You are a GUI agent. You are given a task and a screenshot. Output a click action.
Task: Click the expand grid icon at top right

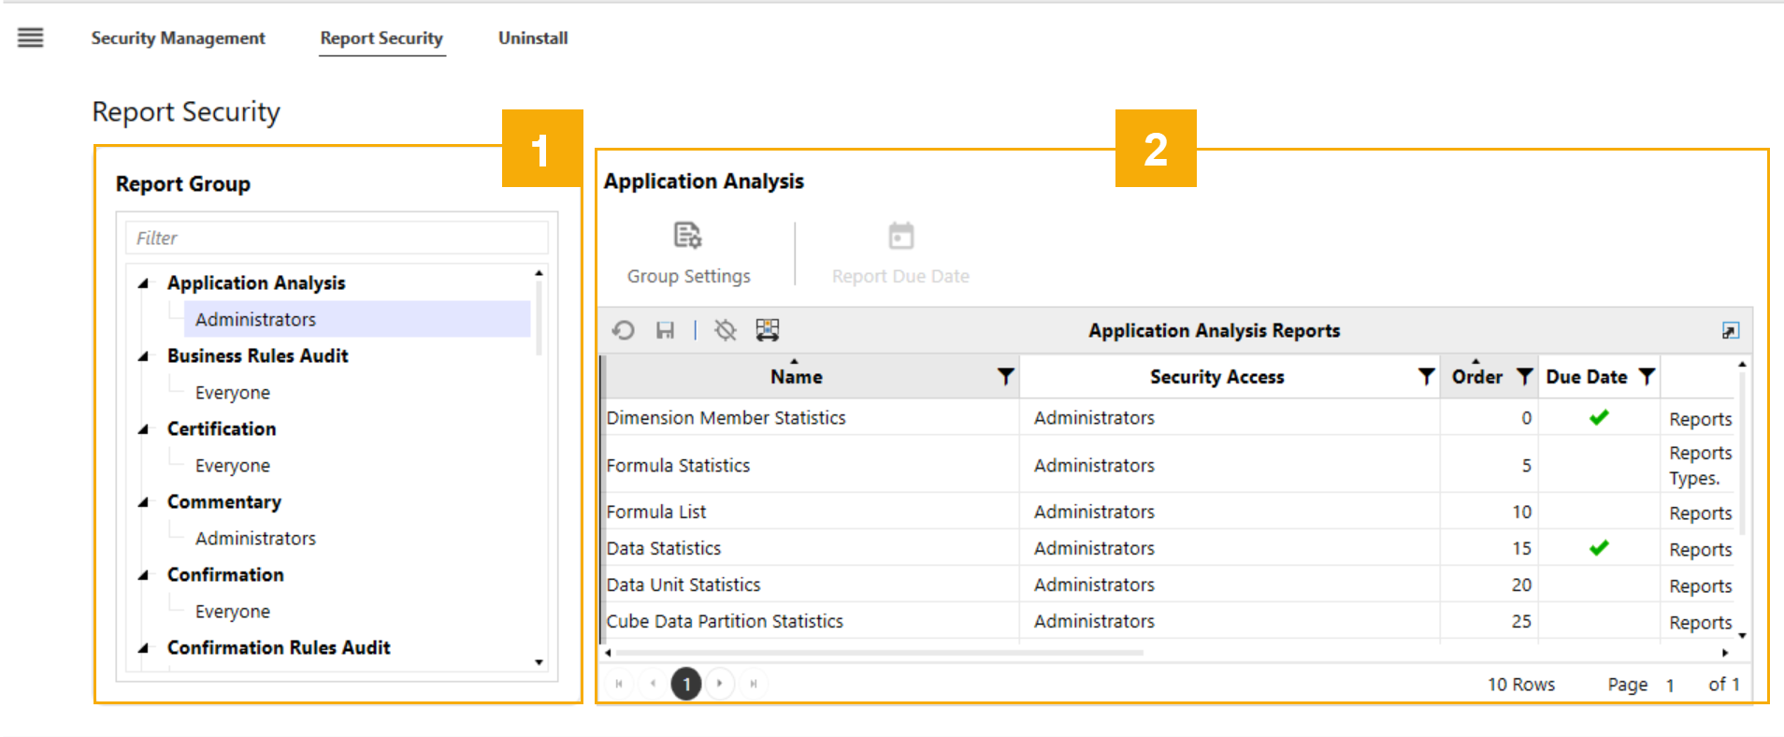[1730, 331]
